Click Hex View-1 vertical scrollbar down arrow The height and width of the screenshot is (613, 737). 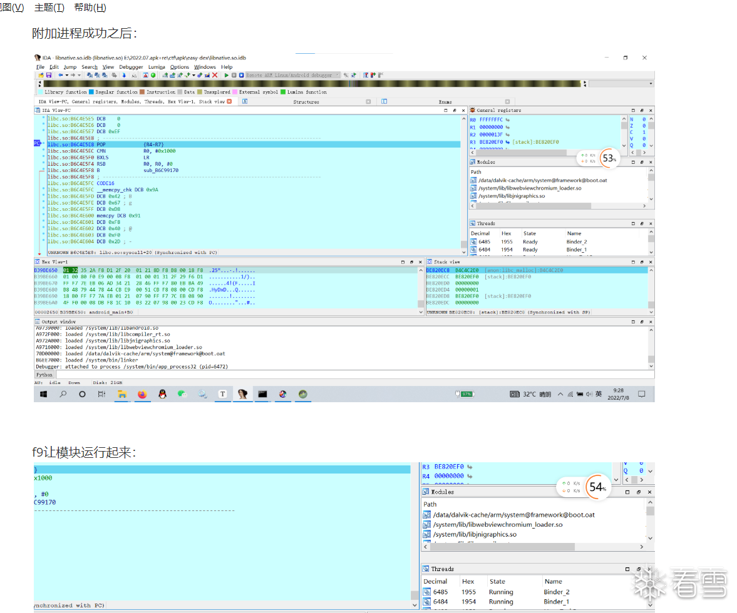tap(421, 312)
